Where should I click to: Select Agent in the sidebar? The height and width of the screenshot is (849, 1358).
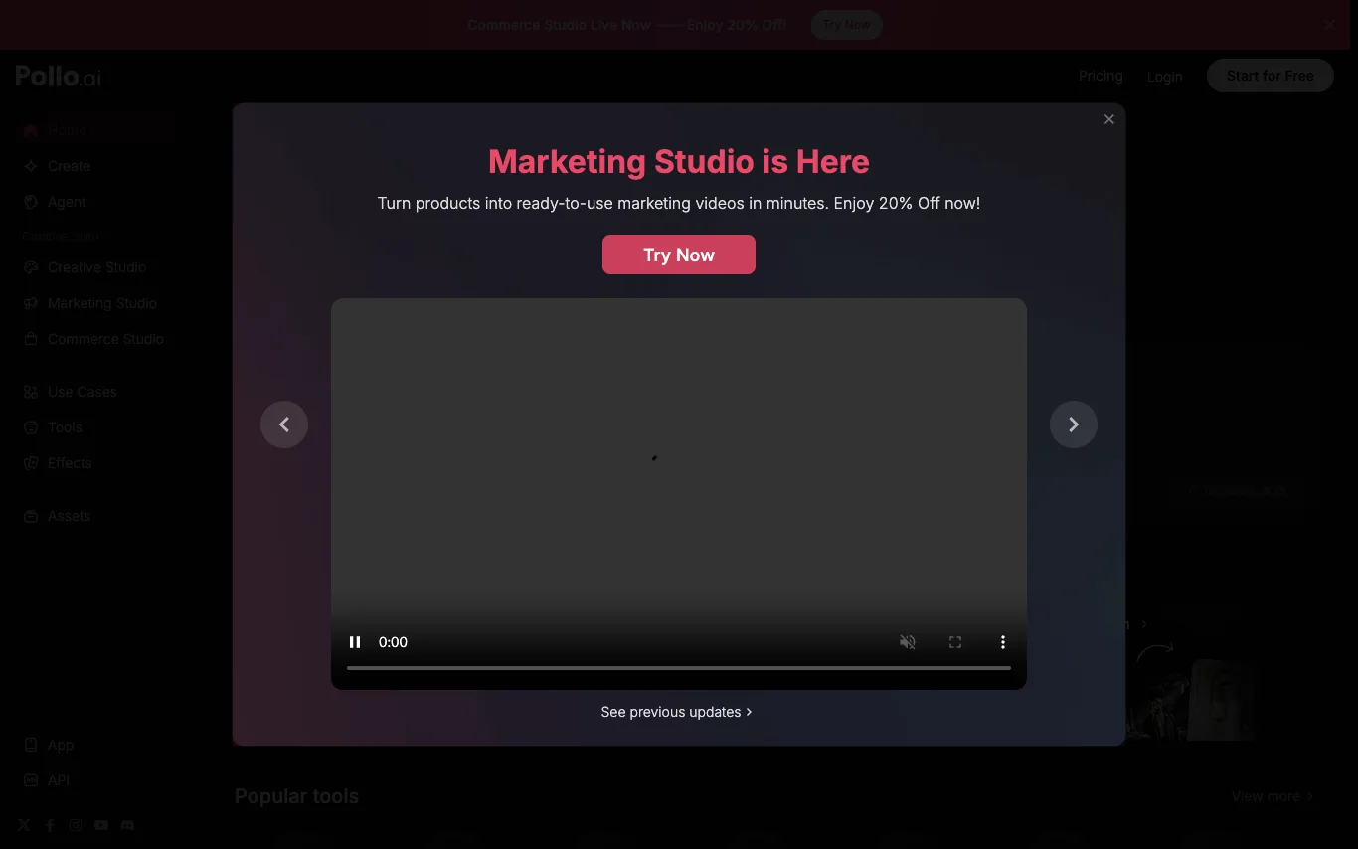[x=96, y=202]
